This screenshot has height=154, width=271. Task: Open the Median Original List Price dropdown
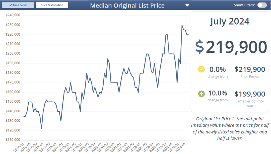(x=187, y=5)
